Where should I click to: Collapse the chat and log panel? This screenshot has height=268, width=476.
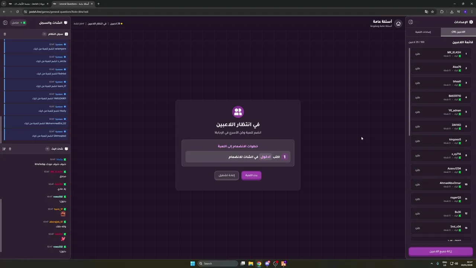(5, 23)
